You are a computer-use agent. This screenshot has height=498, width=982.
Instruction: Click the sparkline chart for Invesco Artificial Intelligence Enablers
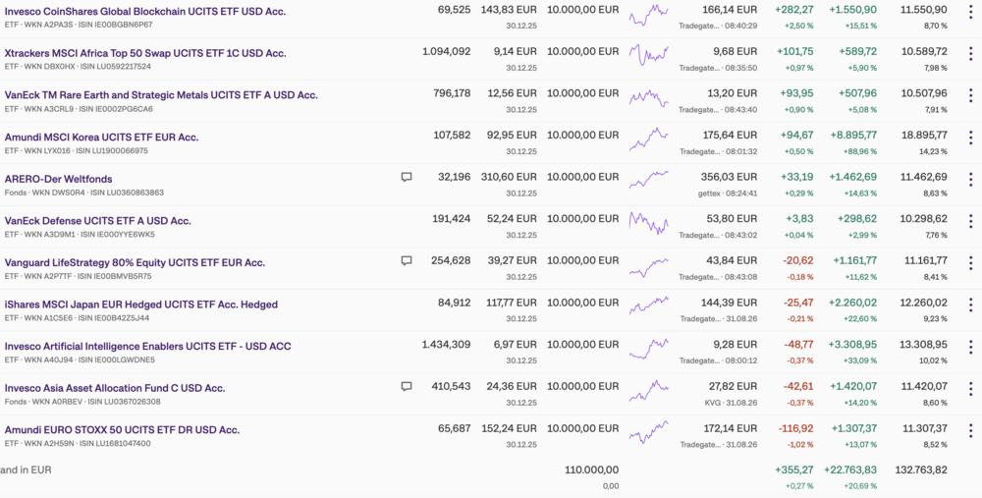pos(649,349)
